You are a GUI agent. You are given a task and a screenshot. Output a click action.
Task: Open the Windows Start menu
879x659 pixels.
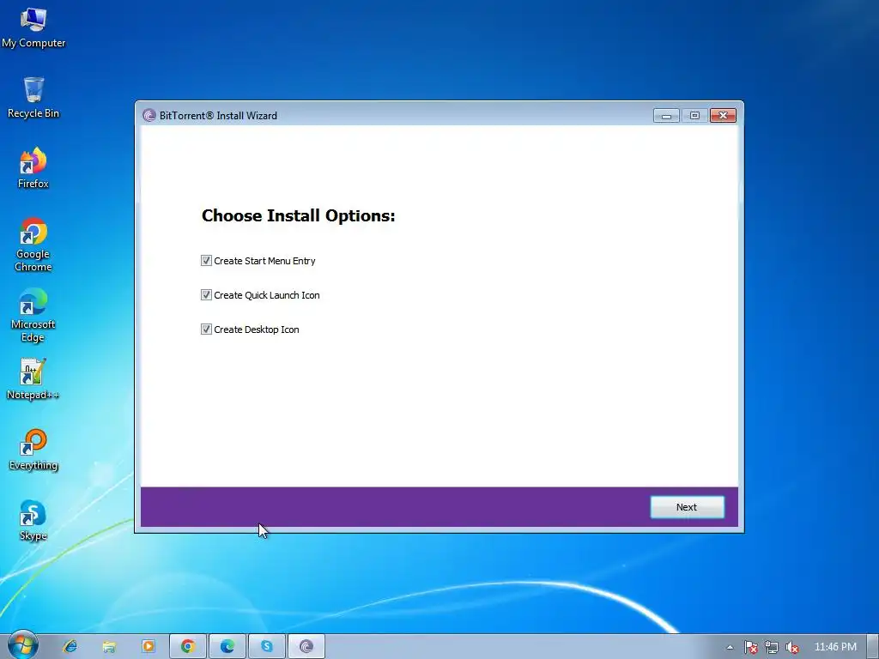22,645
